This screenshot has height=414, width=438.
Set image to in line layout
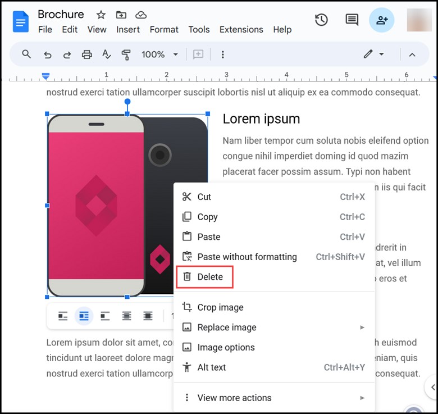(x=63, y=316)
